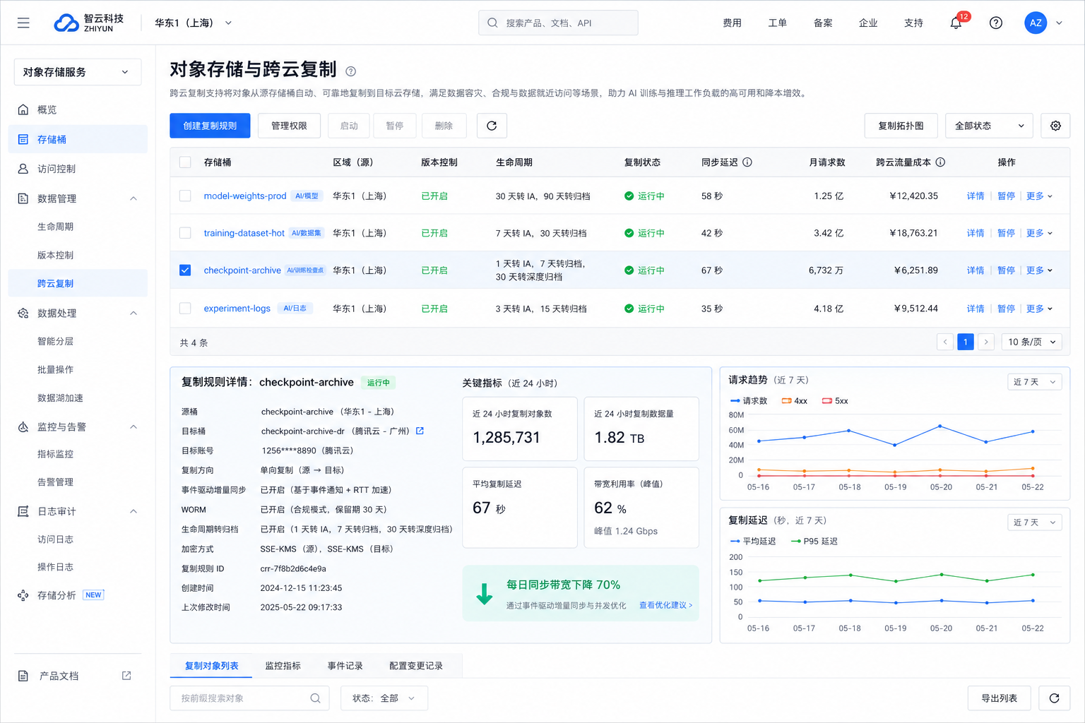Image resolution: width=1085 pixels, height=723 pixels.
Task: Open the 费用 top menu
Action: pyautogui.click(x=732, y=23)
